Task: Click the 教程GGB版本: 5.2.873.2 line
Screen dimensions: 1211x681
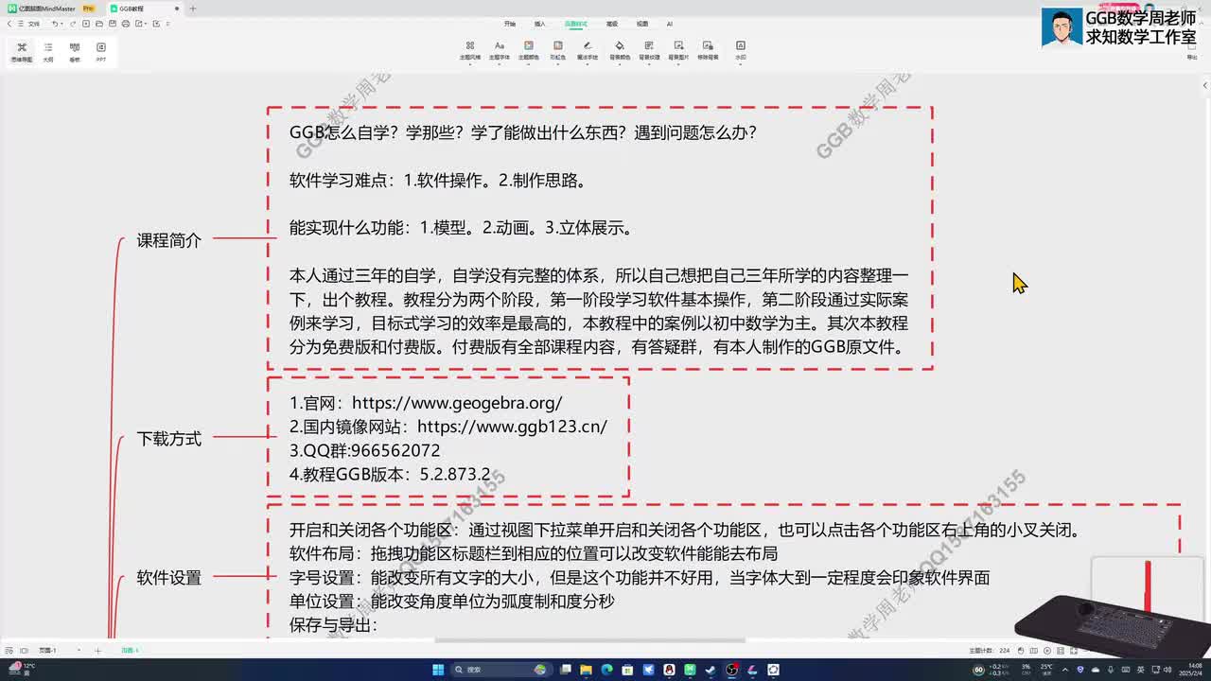Action: (390, 474)
